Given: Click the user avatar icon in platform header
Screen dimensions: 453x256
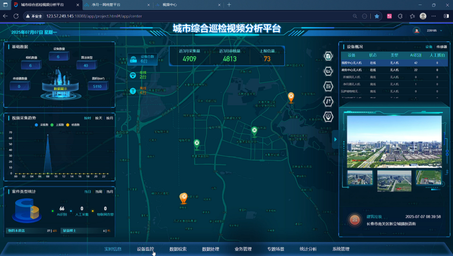Looking at the screenshot, I should tap(417, 31).
